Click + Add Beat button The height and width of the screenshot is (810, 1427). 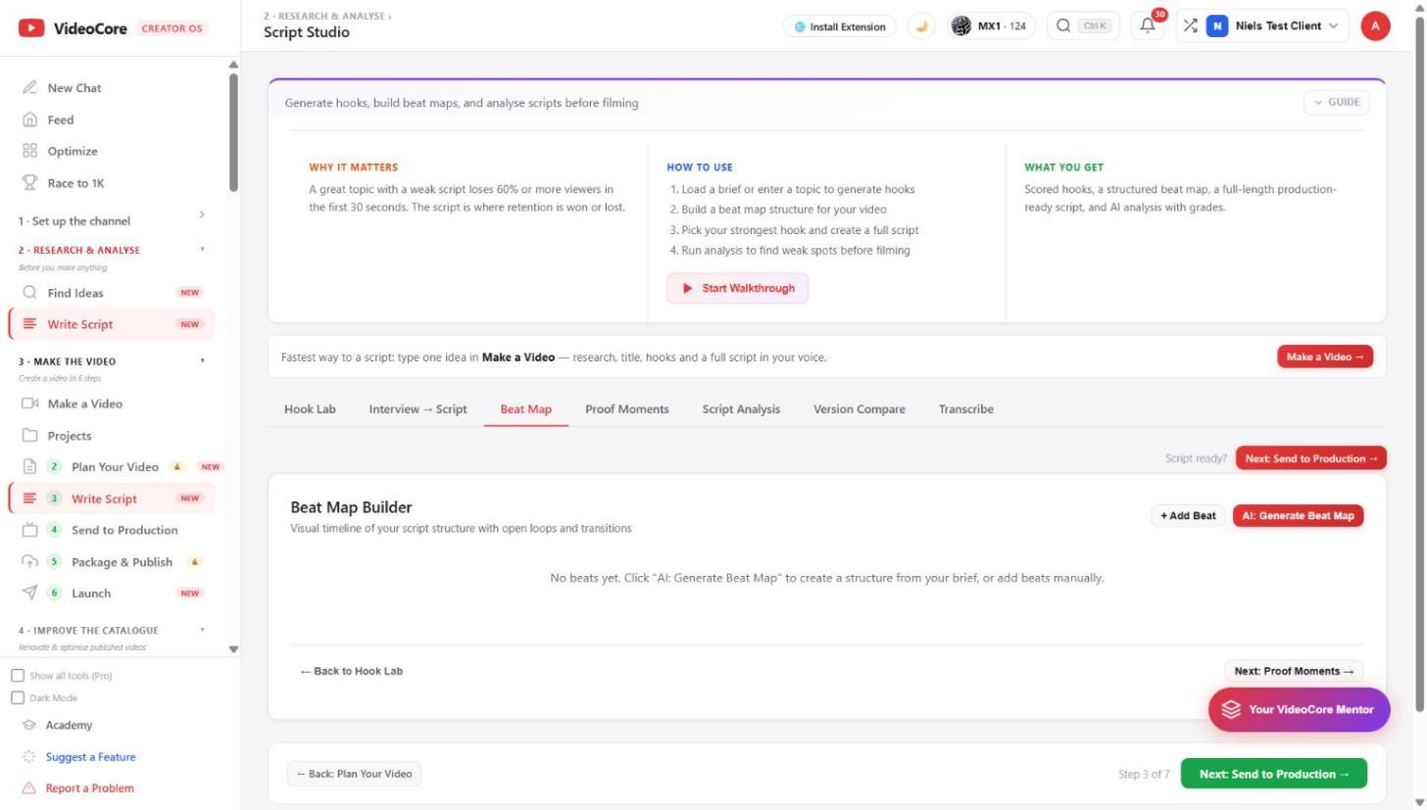tap(1188, 516)
